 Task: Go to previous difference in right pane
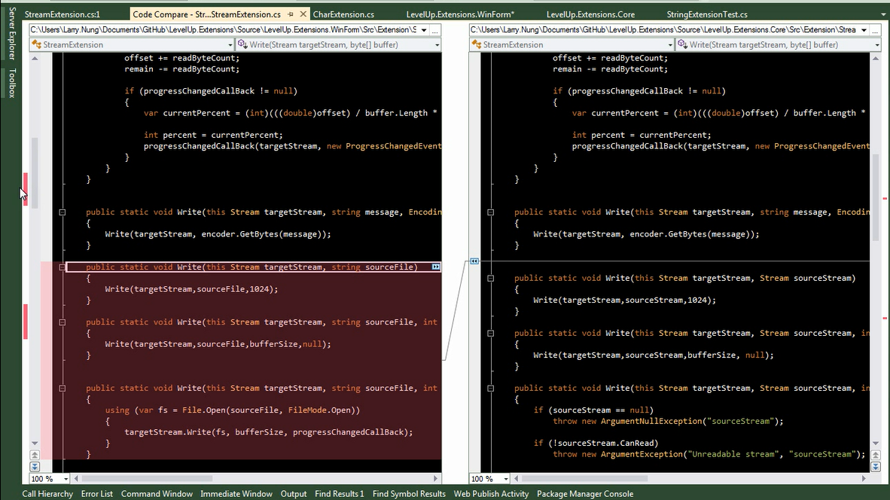(x=876, y=455)
